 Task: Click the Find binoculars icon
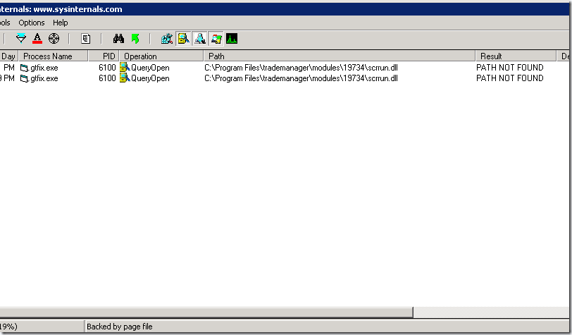click(x=118, y=39)
